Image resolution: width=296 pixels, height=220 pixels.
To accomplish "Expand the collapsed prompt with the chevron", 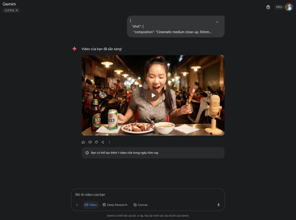I will (x=217, y=22).
